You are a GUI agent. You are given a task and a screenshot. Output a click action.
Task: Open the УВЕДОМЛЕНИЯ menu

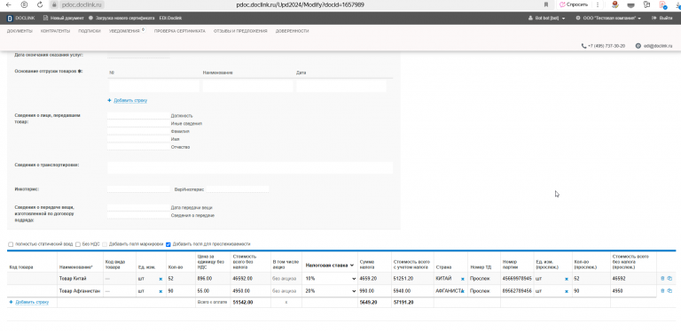125,31
